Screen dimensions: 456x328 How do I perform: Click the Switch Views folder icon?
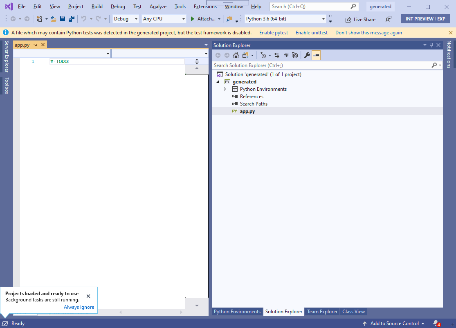[245, 55]
